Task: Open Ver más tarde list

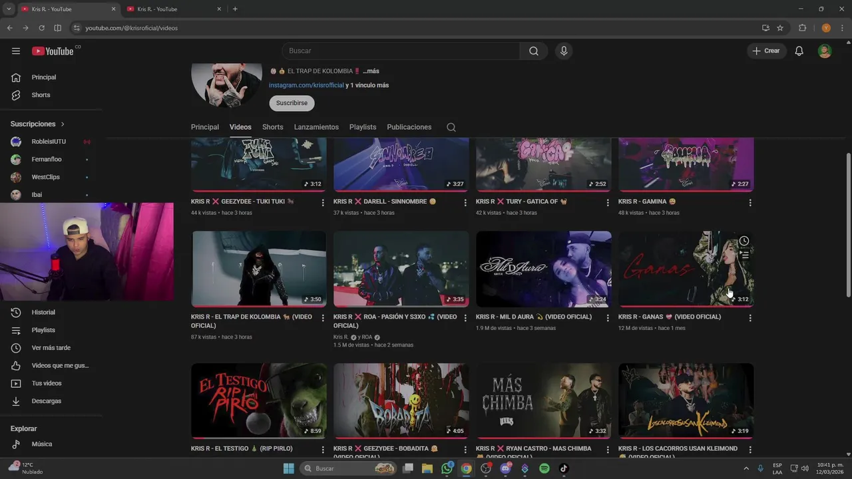Action: [x=51, y=348]
